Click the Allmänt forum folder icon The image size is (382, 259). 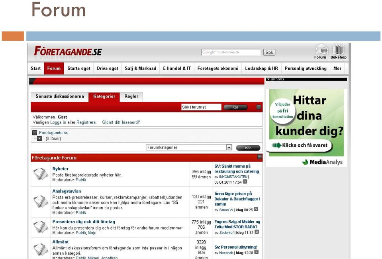41,249
